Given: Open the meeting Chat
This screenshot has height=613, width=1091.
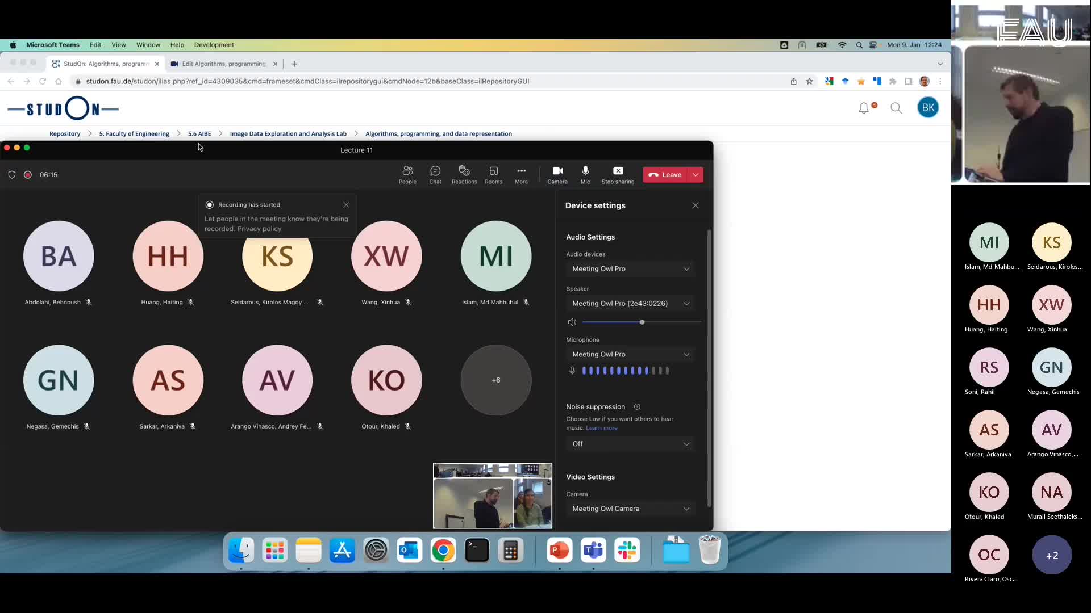Looking at the screenshot, I should point(435,174).
